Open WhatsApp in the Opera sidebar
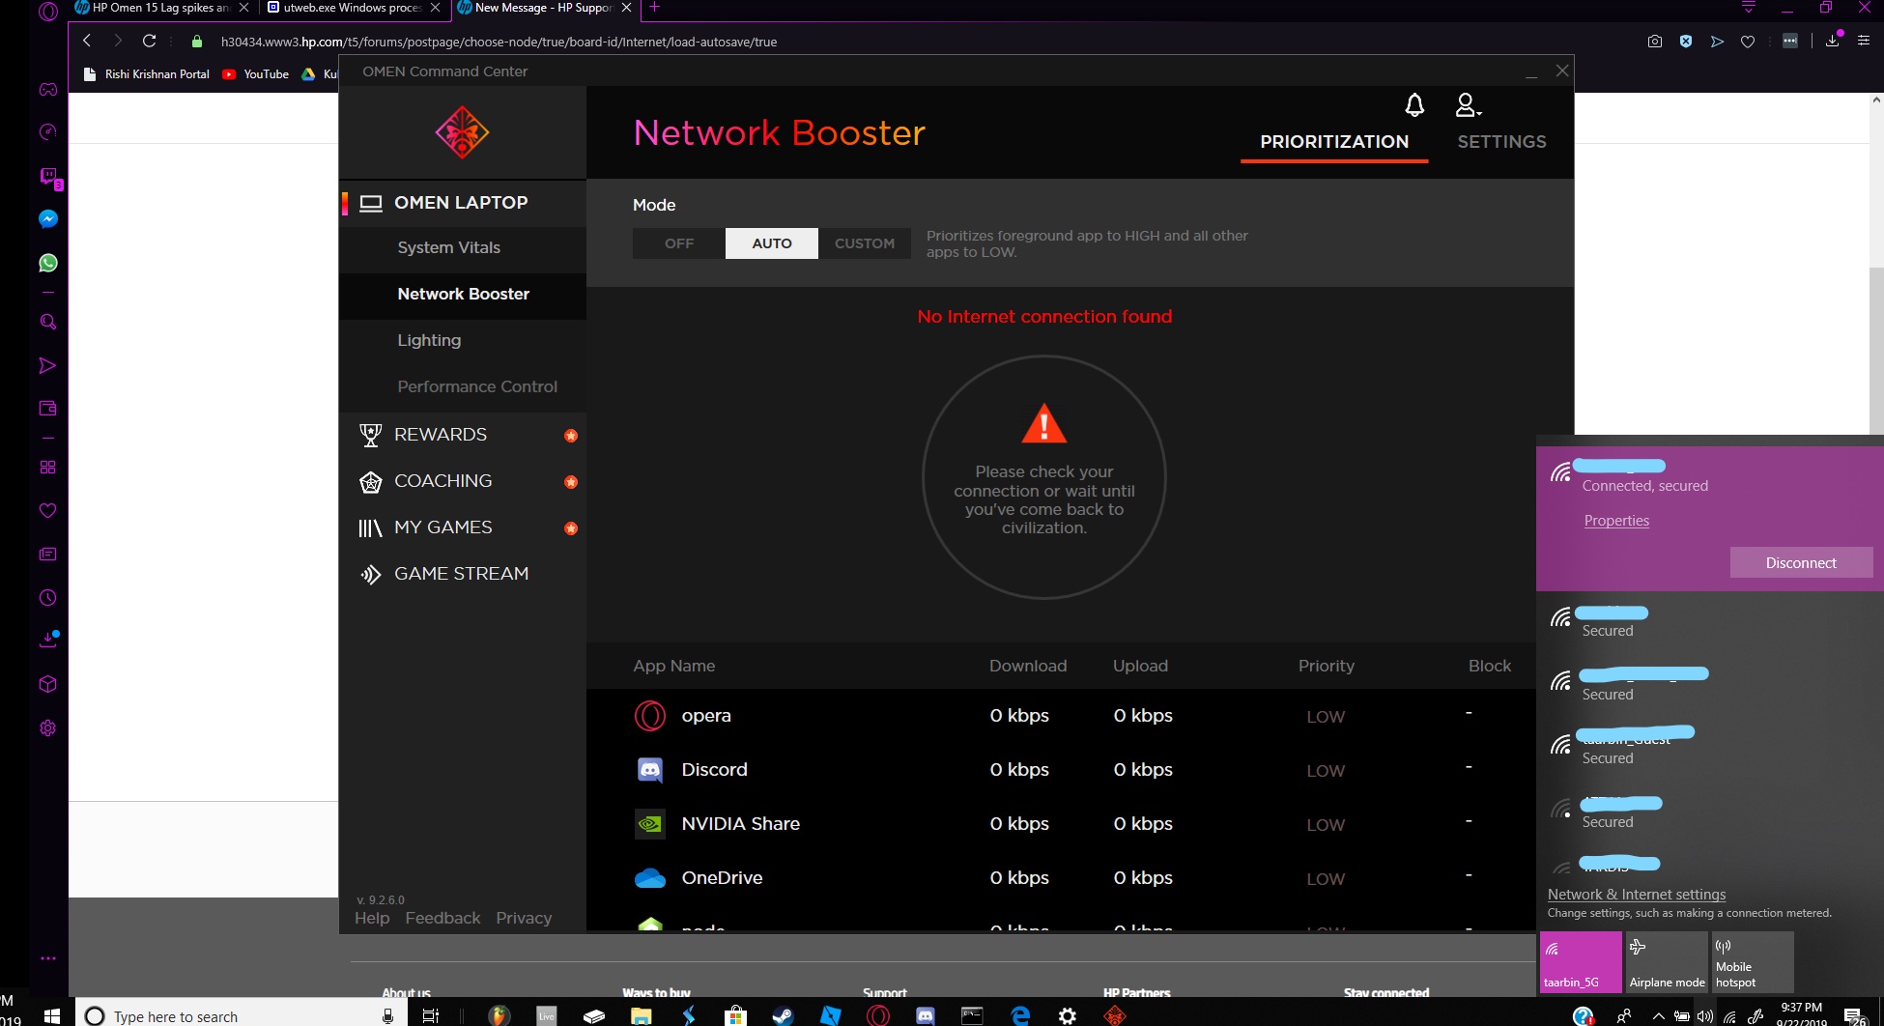 (x=48, y=263)
